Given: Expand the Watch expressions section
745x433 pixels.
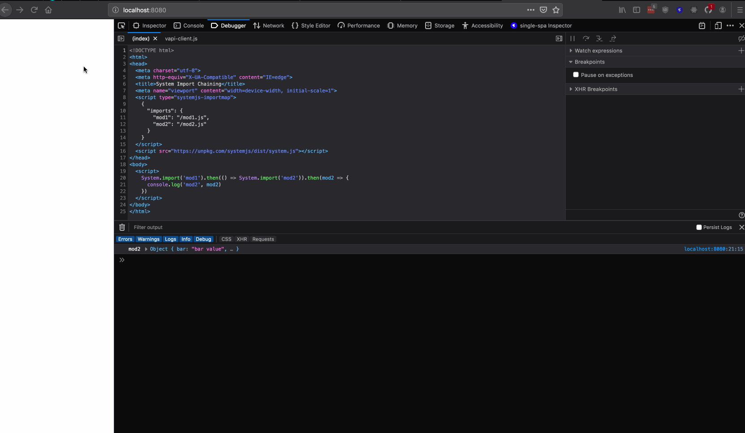Looking at the screenshot, I should [571, 51].
